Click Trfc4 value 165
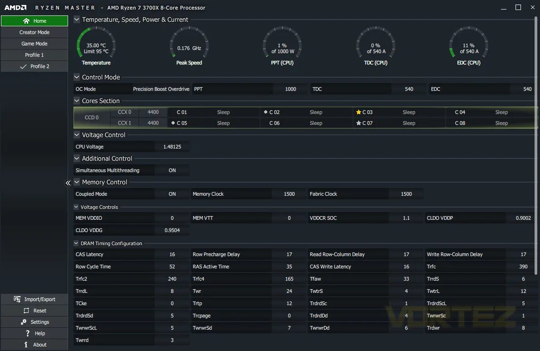The image size is (540, 351). click(290, 279)
